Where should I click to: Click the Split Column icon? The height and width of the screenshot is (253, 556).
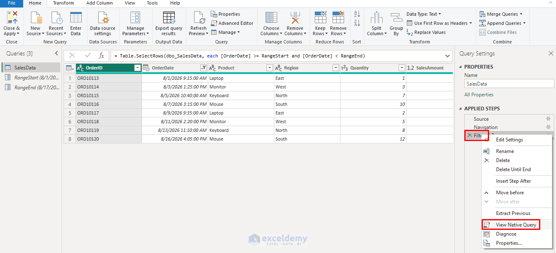point(376,18)
